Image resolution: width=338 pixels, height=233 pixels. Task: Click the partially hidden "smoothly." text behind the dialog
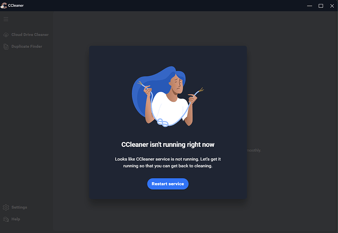(x=254, y=150)
